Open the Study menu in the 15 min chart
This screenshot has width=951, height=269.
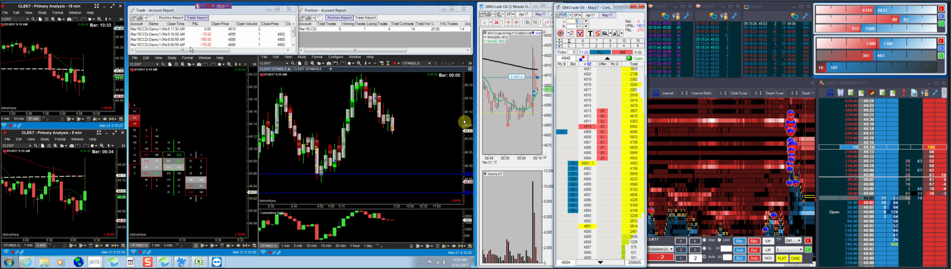[42, 13]
